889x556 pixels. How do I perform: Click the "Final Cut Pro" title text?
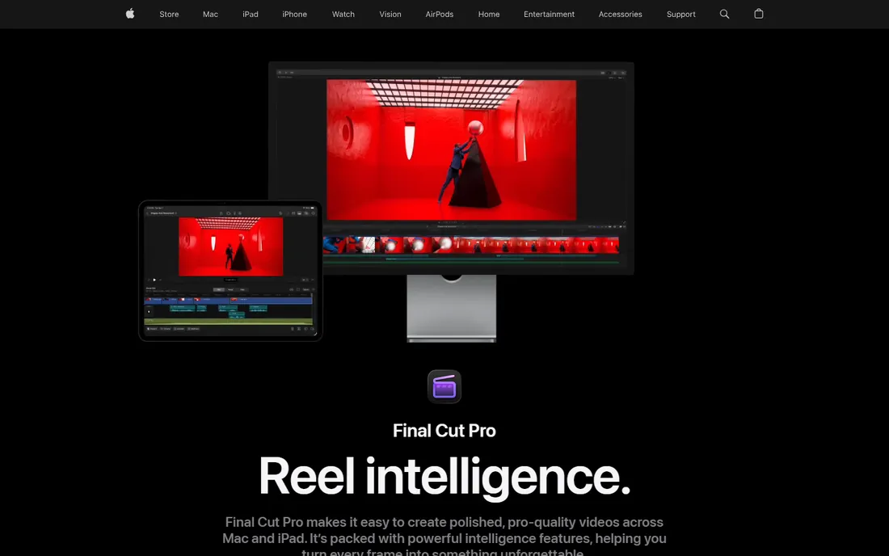444,431
